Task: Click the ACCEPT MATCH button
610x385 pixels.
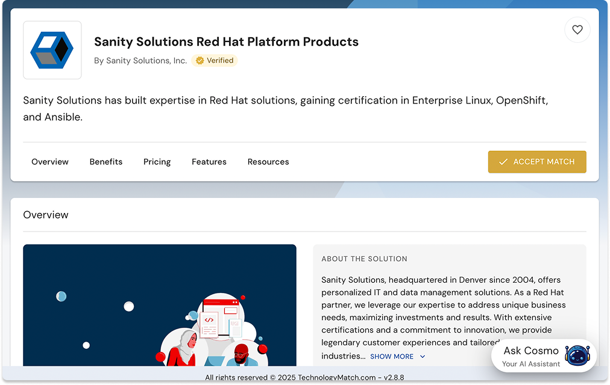Action: (x=537, y=162)
